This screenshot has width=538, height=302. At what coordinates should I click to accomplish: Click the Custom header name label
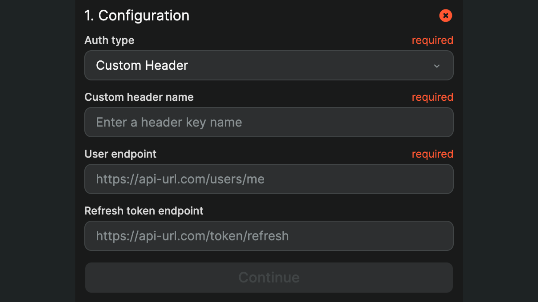click(x=139, y=97)
